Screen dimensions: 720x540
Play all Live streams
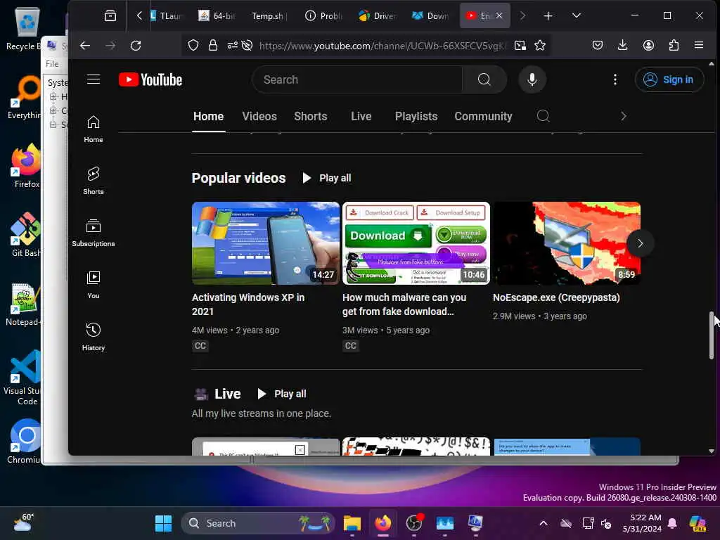coord(281,394)
